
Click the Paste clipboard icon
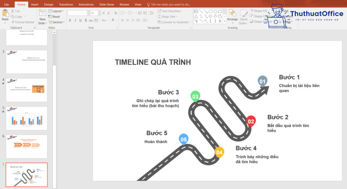tap(5, 13)
